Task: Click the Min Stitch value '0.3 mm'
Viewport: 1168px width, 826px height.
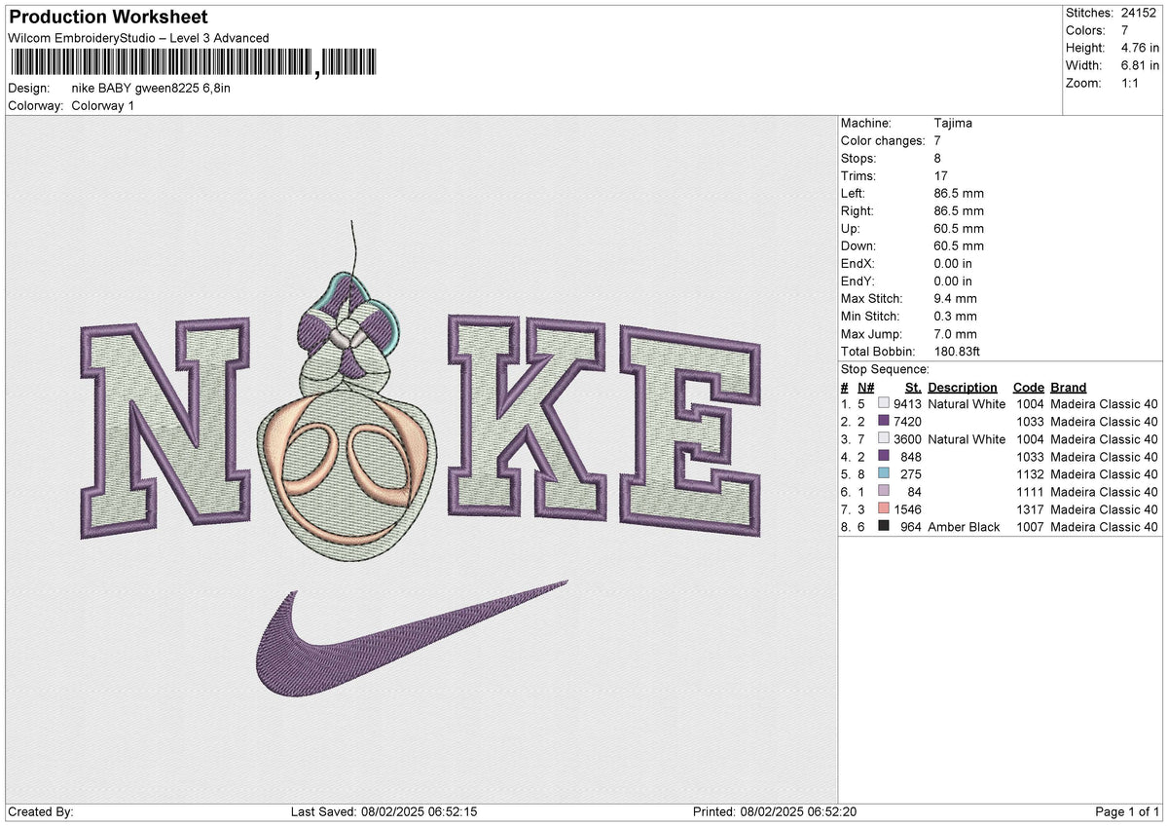Action: point(956,316)
